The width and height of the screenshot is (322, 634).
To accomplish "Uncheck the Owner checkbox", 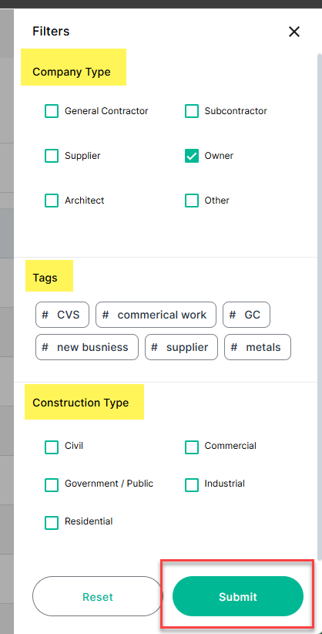I will tap(192, 156).
